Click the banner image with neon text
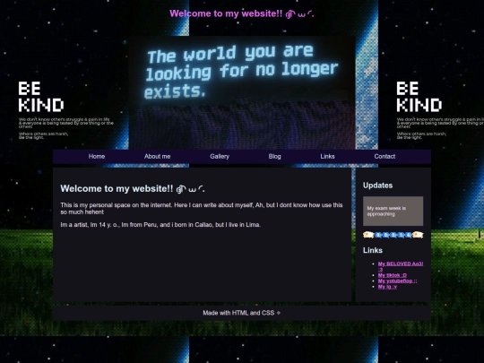The height and width of the screenshot is (363, 484). (242, 93)
